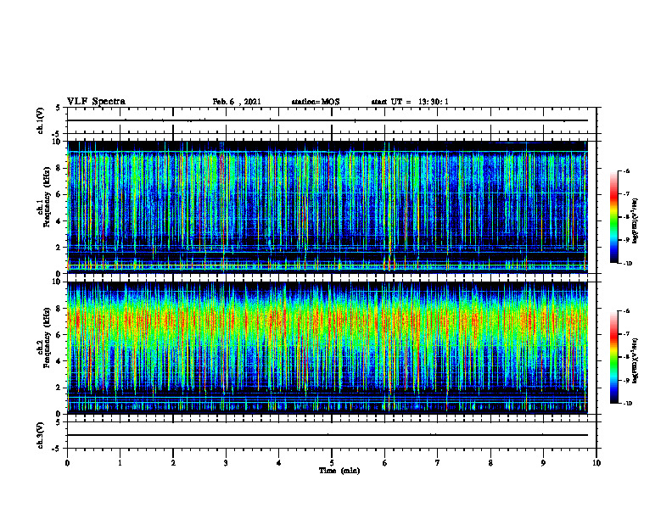This screenshot has height=519, width=672.
Task: Click time axis tick label "4"
Action: (x=279, y=463)
